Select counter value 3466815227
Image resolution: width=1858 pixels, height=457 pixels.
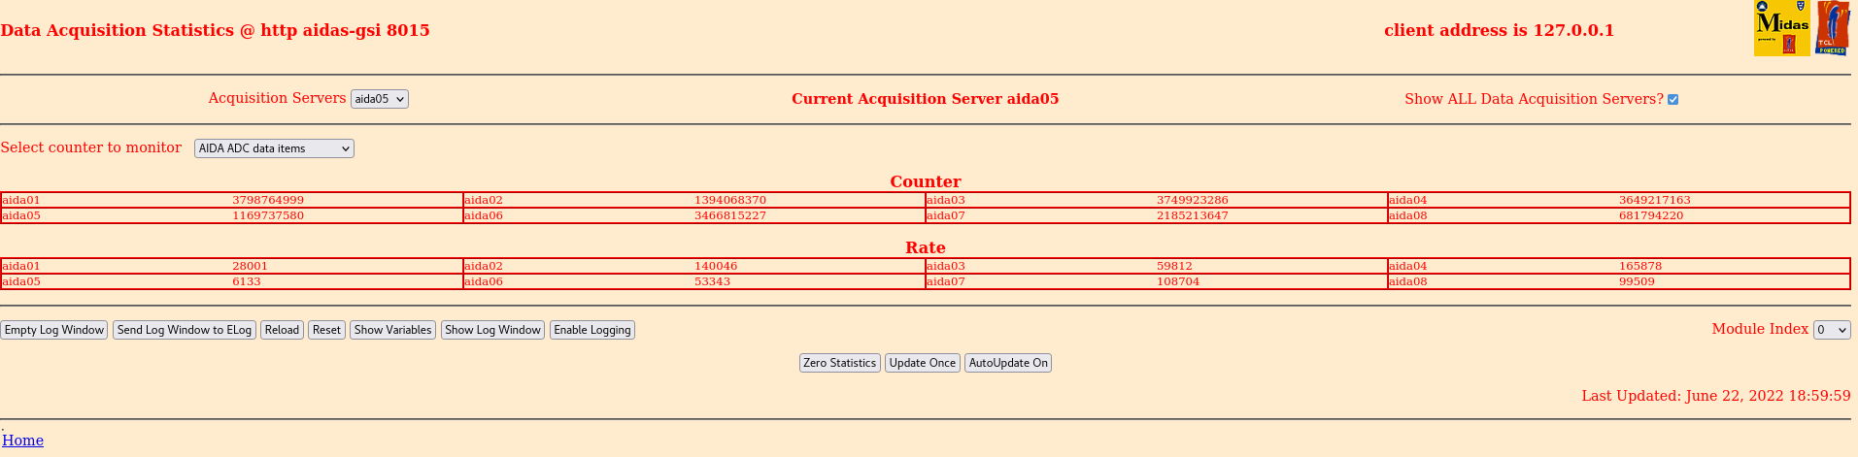730,215
